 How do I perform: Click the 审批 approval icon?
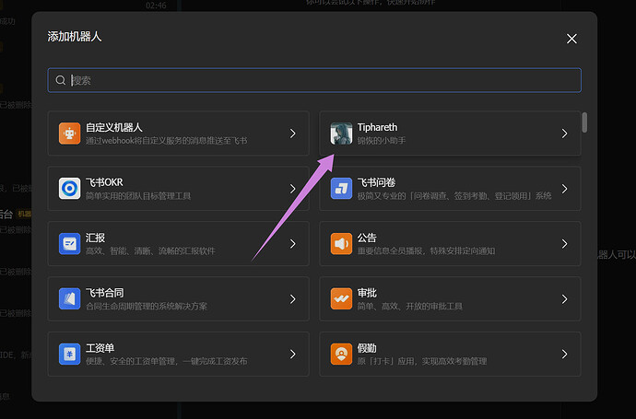pyautogui.click(x=341, y=298)
